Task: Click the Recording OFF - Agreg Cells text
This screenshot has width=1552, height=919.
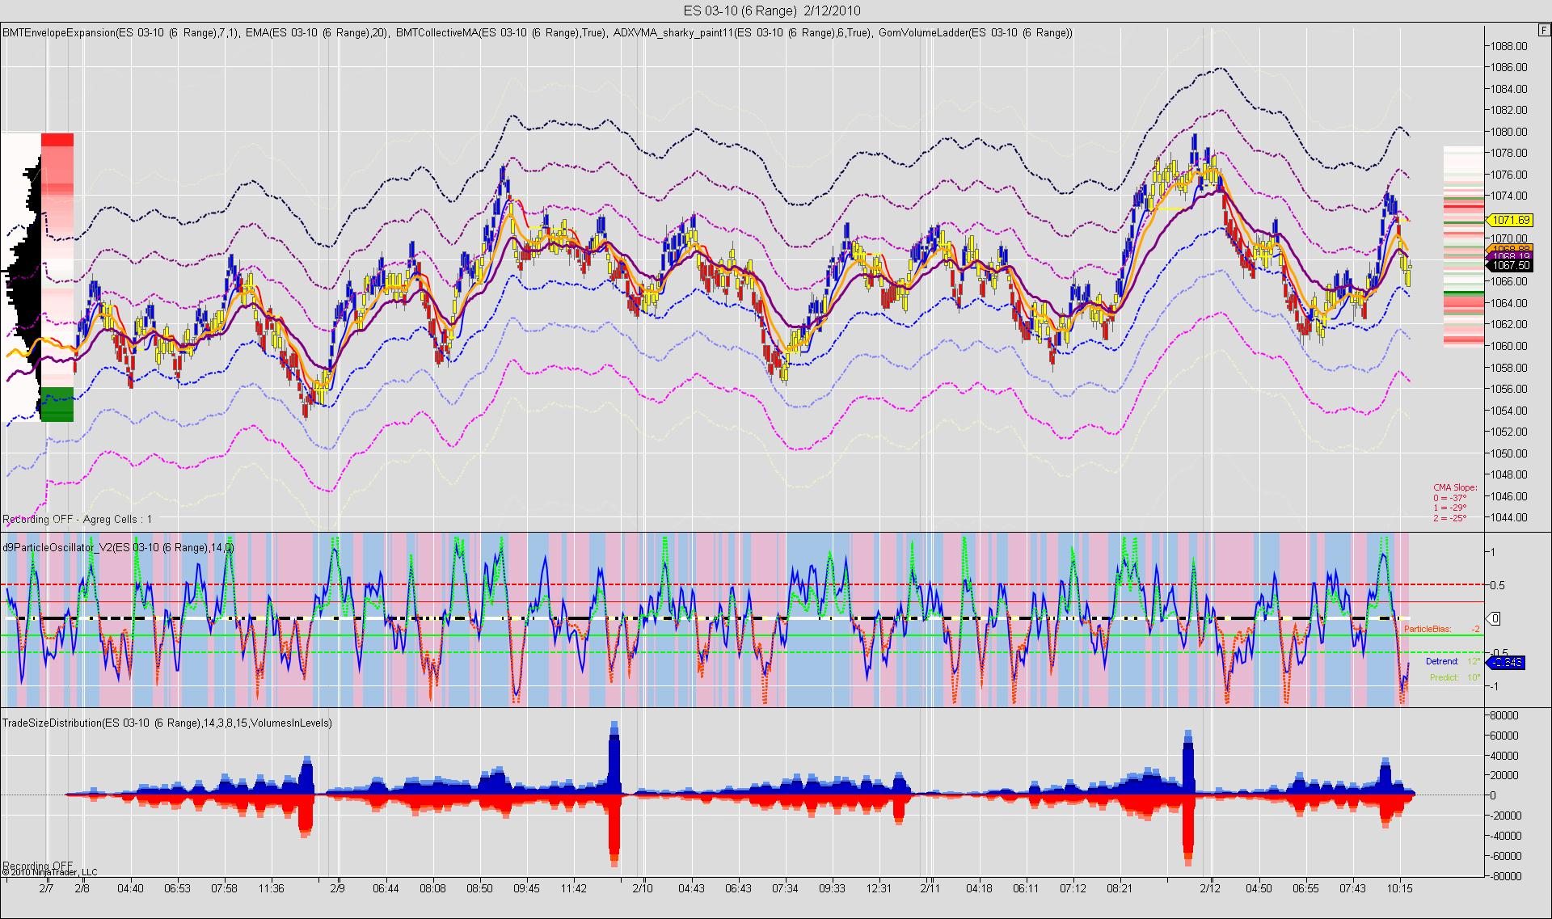Action: [78, 519]
